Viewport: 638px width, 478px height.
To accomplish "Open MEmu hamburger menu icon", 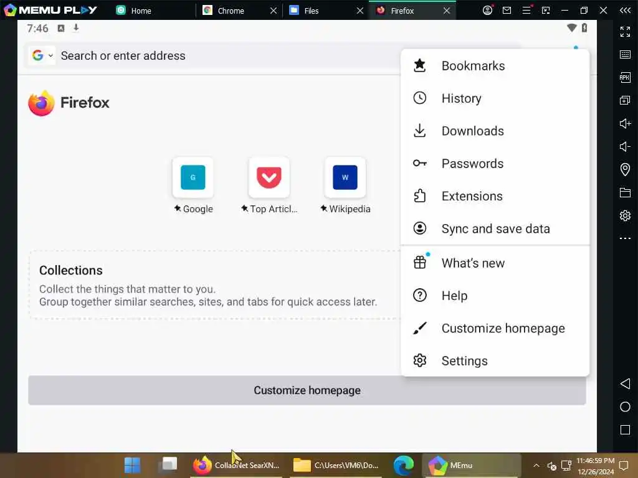I will tap(526, 10).
